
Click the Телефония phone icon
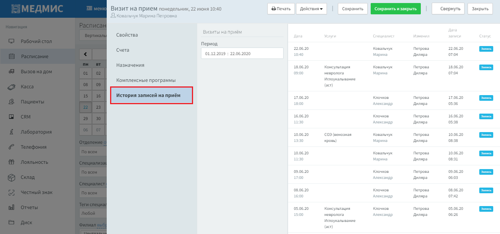[x=11, y=147]
